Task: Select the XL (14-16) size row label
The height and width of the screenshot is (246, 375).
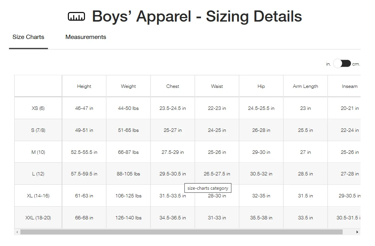Action: [x=38, y=196]
